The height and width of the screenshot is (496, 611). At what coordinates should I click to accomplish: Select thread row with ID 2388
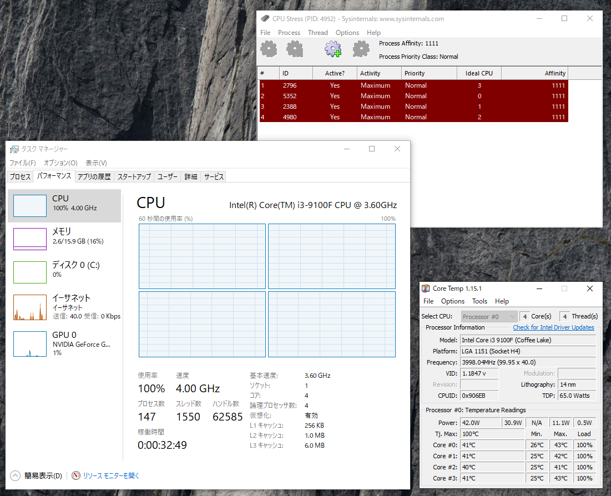click(414, 107)
